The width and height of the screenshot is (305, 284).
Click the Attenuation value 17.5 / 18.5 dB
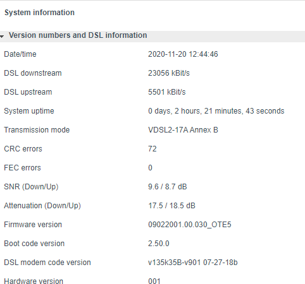pyautogui.click(x=171, y=206)
